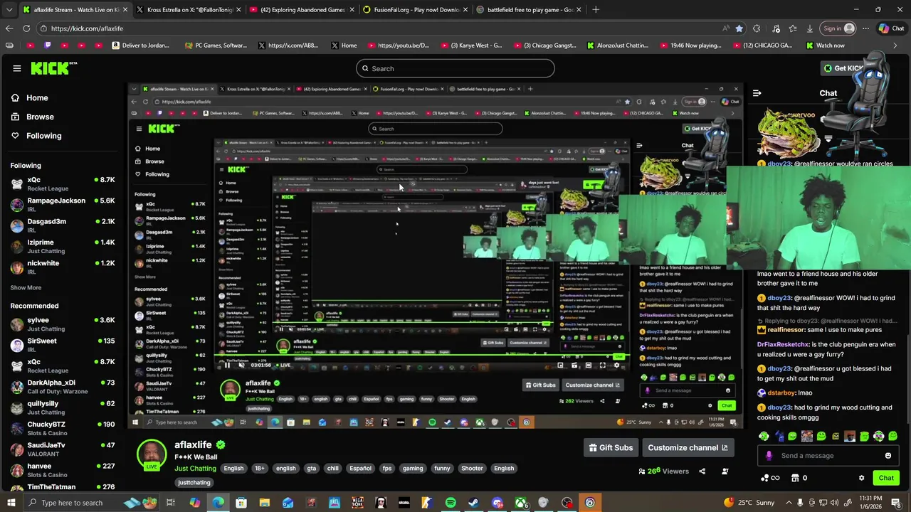Open the Task View taskbar icon
This screenshot has height=512, width=911.
click(171, 503)
